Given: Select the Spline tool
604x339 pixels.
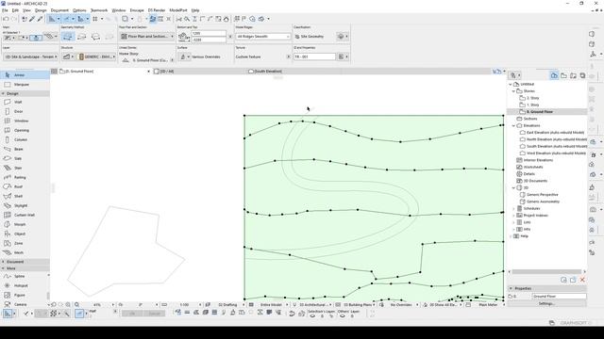Looking at the screenshot, I should (25, 276).
